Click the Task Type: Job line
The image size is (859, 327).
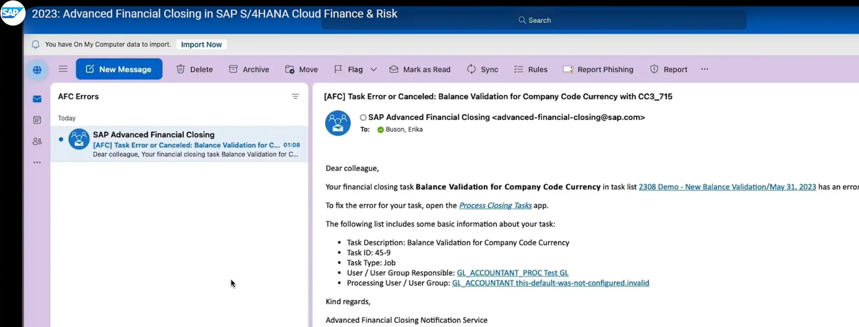pyautogui.click(x=371, y=263)
